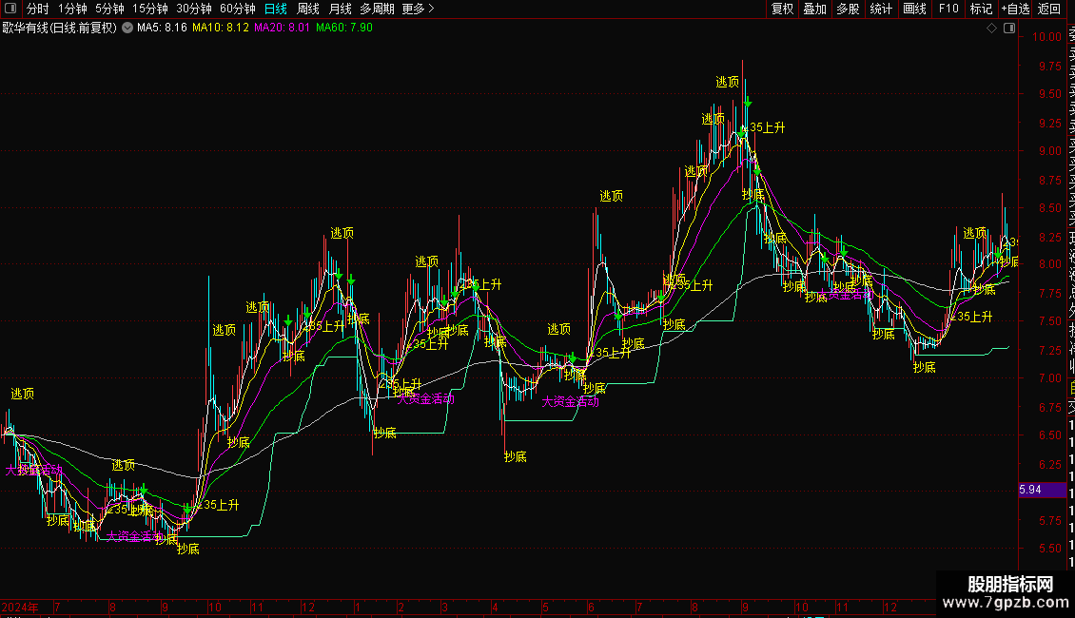This screenshot has height=618, width=1075.
Task: Select the 60分钟 period tab
Action: click(x=238, y=9)
